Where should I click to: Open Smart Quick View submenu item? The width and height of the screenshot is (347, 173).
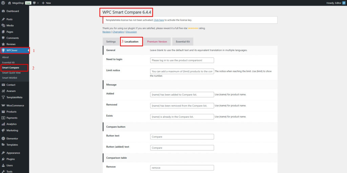11,73
